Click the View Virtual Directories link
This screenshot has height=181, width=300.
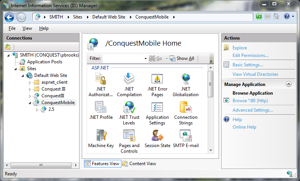[x=255, y=74]
